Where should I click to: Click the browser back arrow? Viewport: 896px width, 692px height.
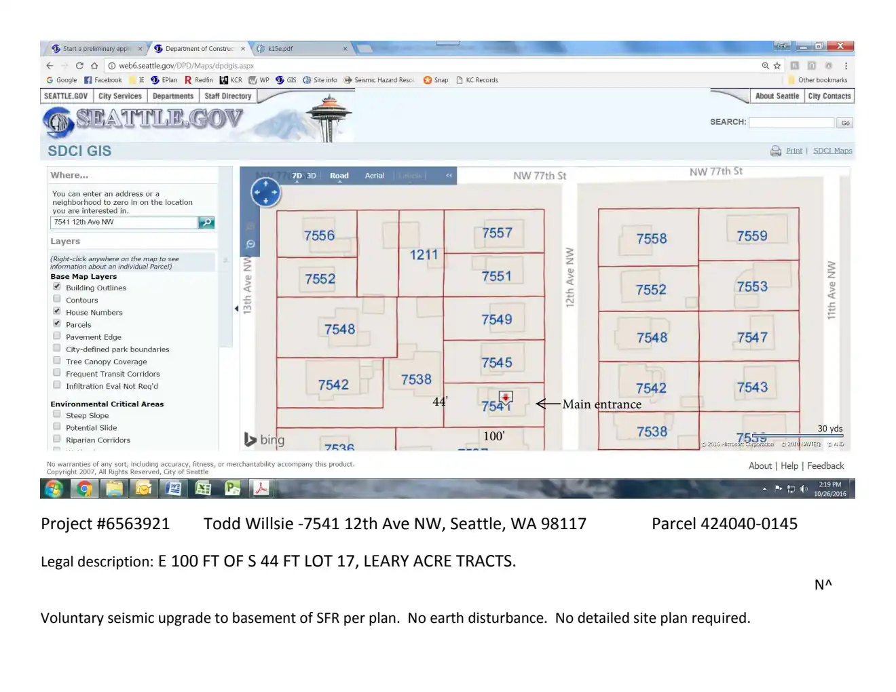click(50, 66)
